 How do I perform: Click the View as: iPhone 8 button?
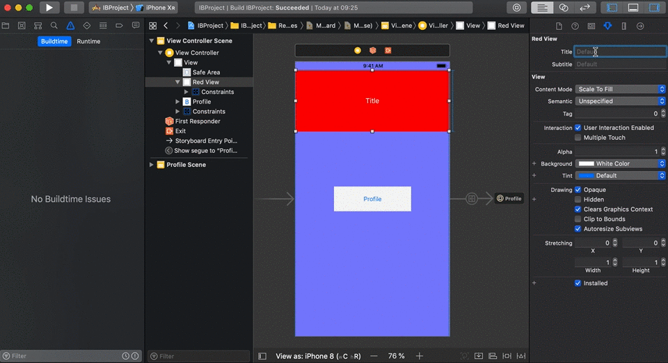click(318, 356)
